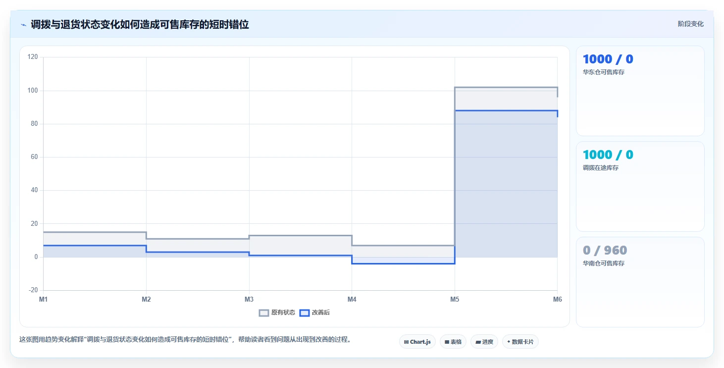
Task: Click the Chart.js tag
Action: pyautogui.click(x=417, y=342)
